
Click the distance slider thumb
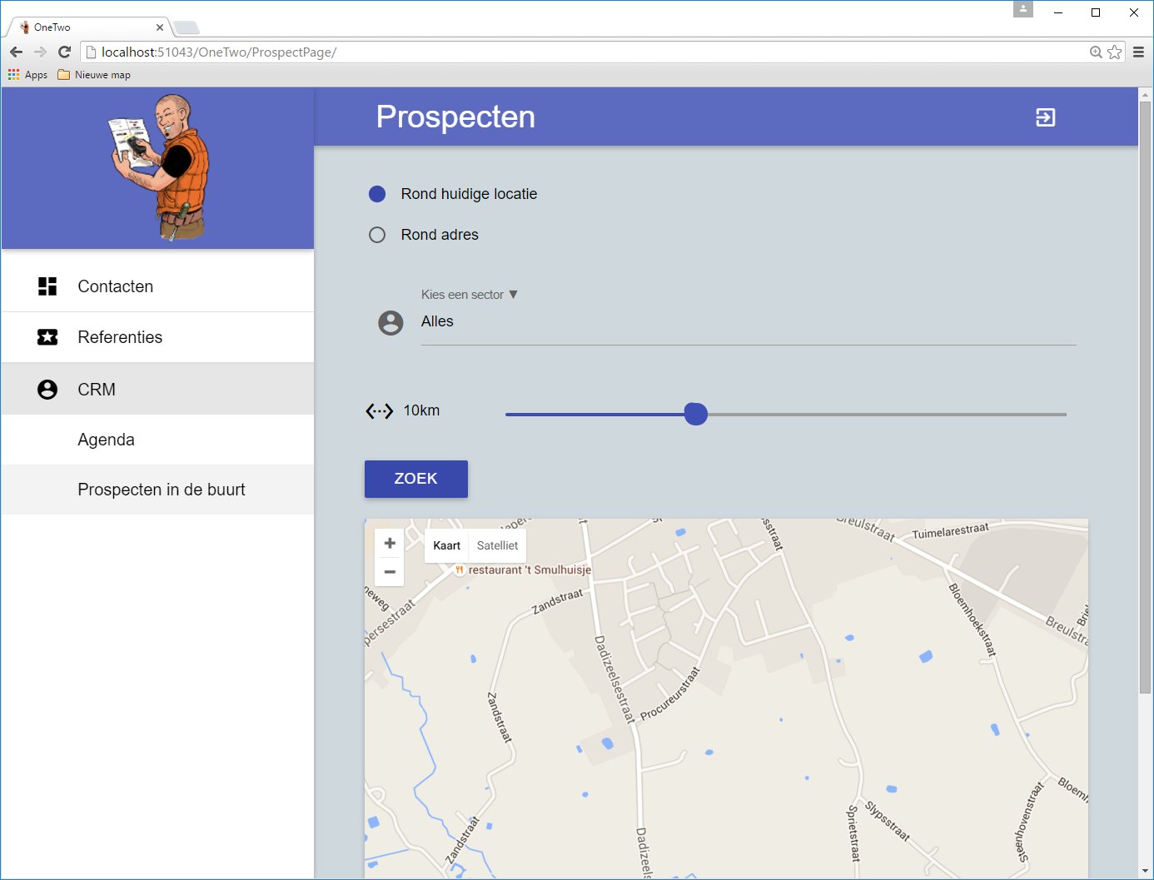tap(696, 414)
